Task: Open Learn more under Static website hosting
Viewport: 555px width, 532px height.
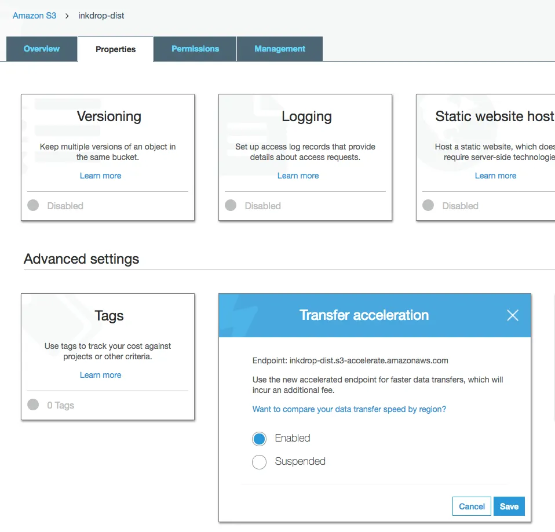Action: pos(495,176)
